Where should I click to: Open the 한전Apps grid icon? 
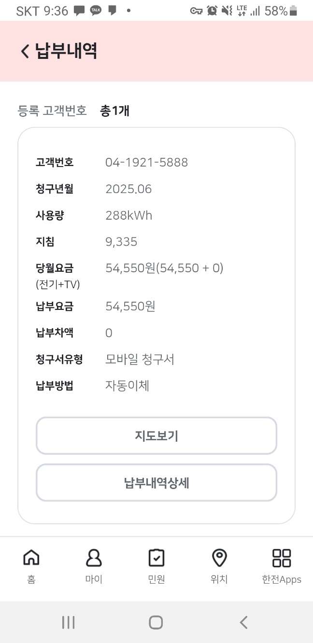(281, 558)
